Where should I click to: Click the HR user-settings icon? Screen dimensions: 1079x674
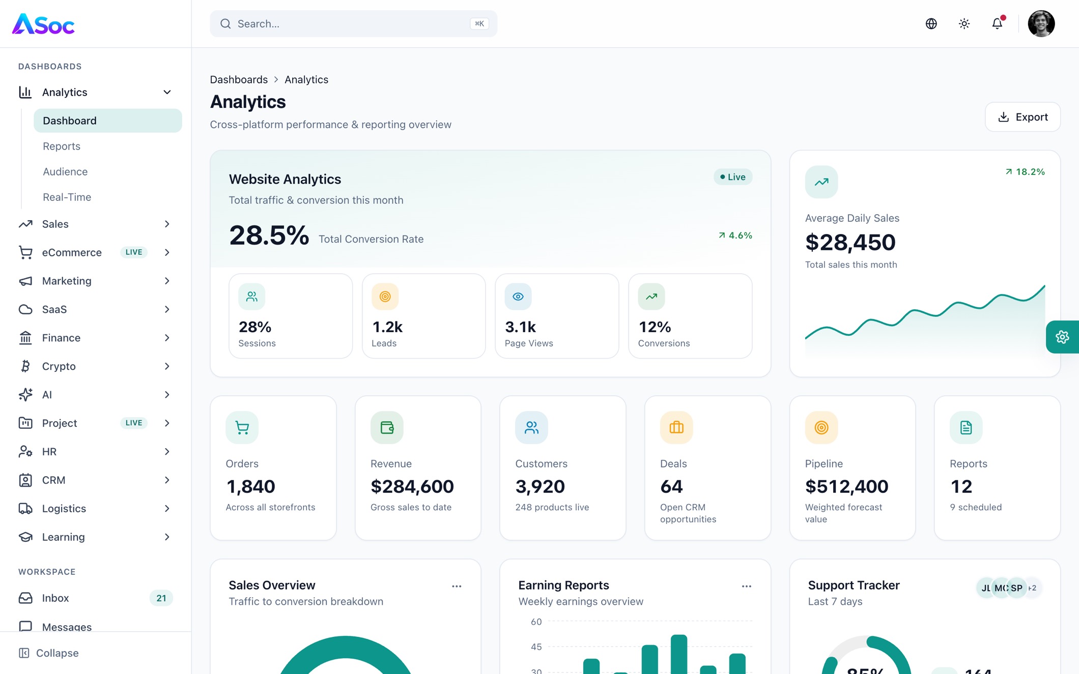point(25,452)
